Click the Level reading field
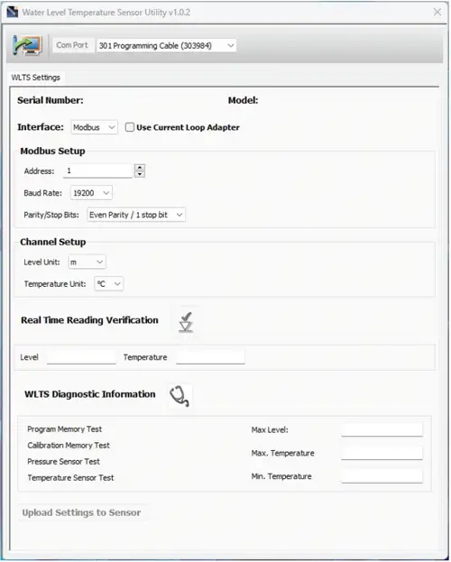Viewport: 451px width, 562px height. [81, 357]
